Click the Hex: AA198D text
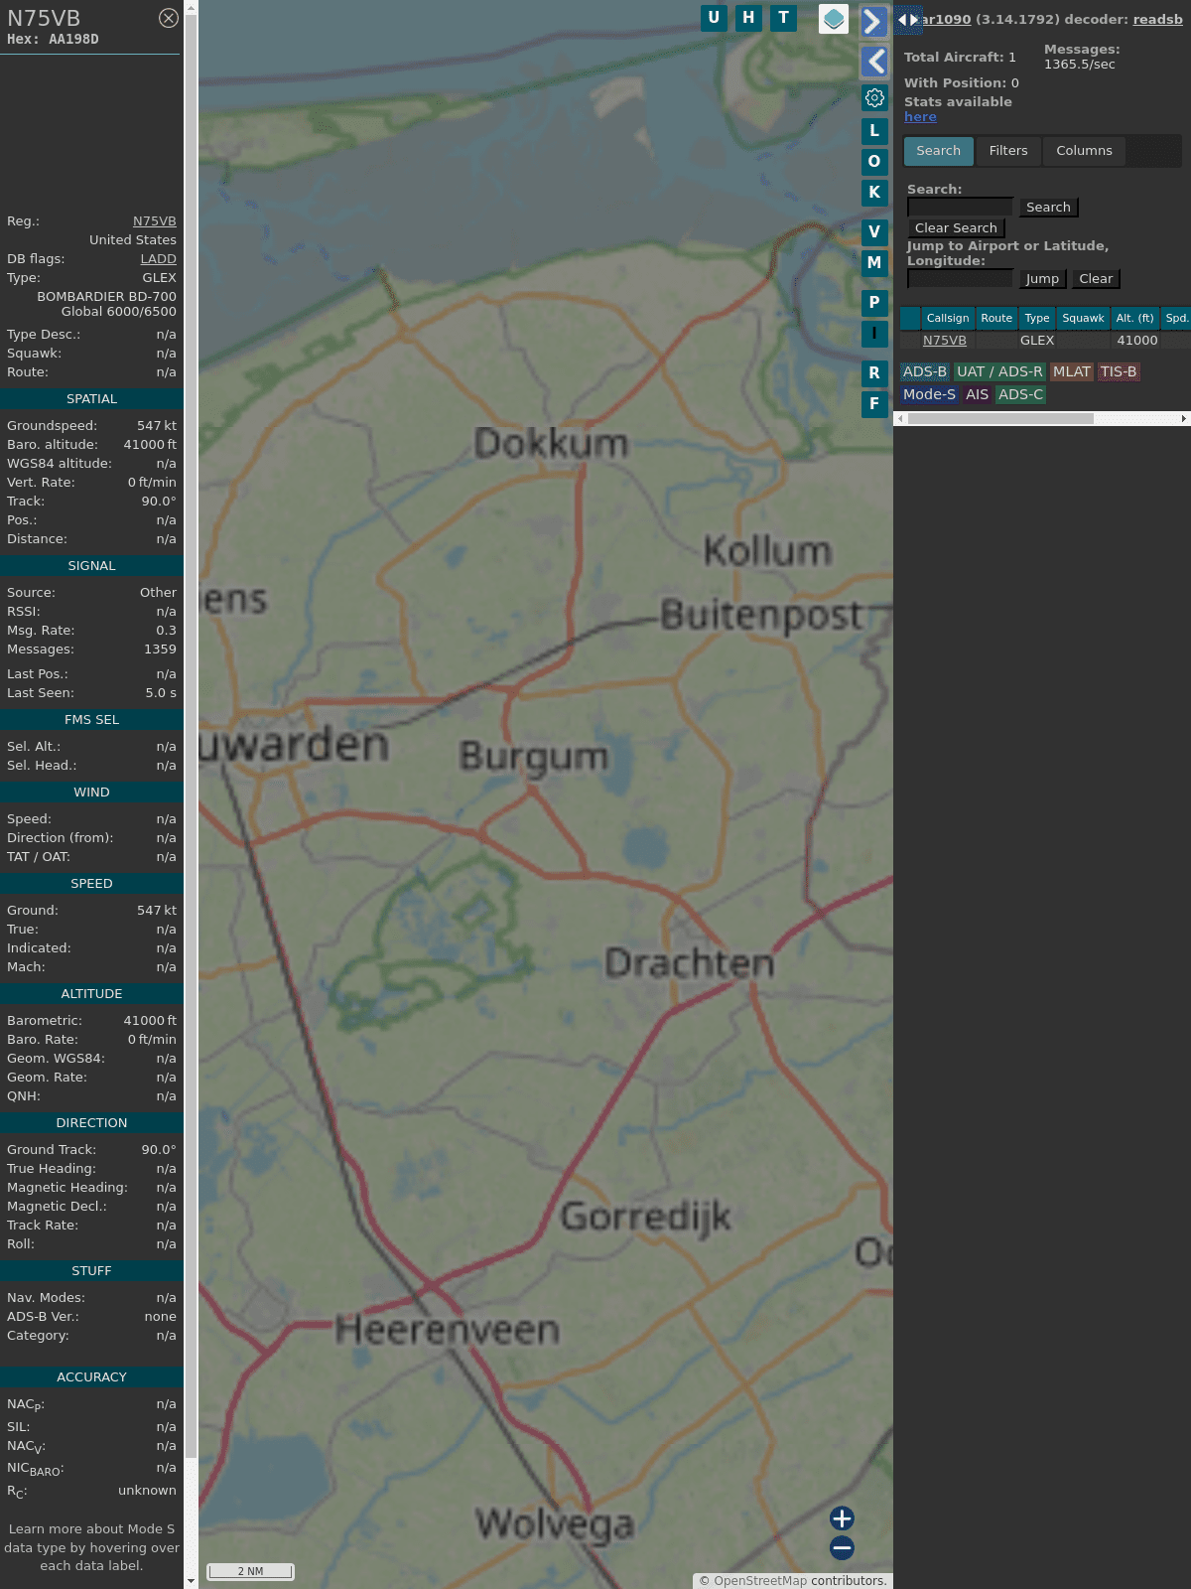Image resolution: width=1191 pixels, height=1589 pixels. [53, 40]
